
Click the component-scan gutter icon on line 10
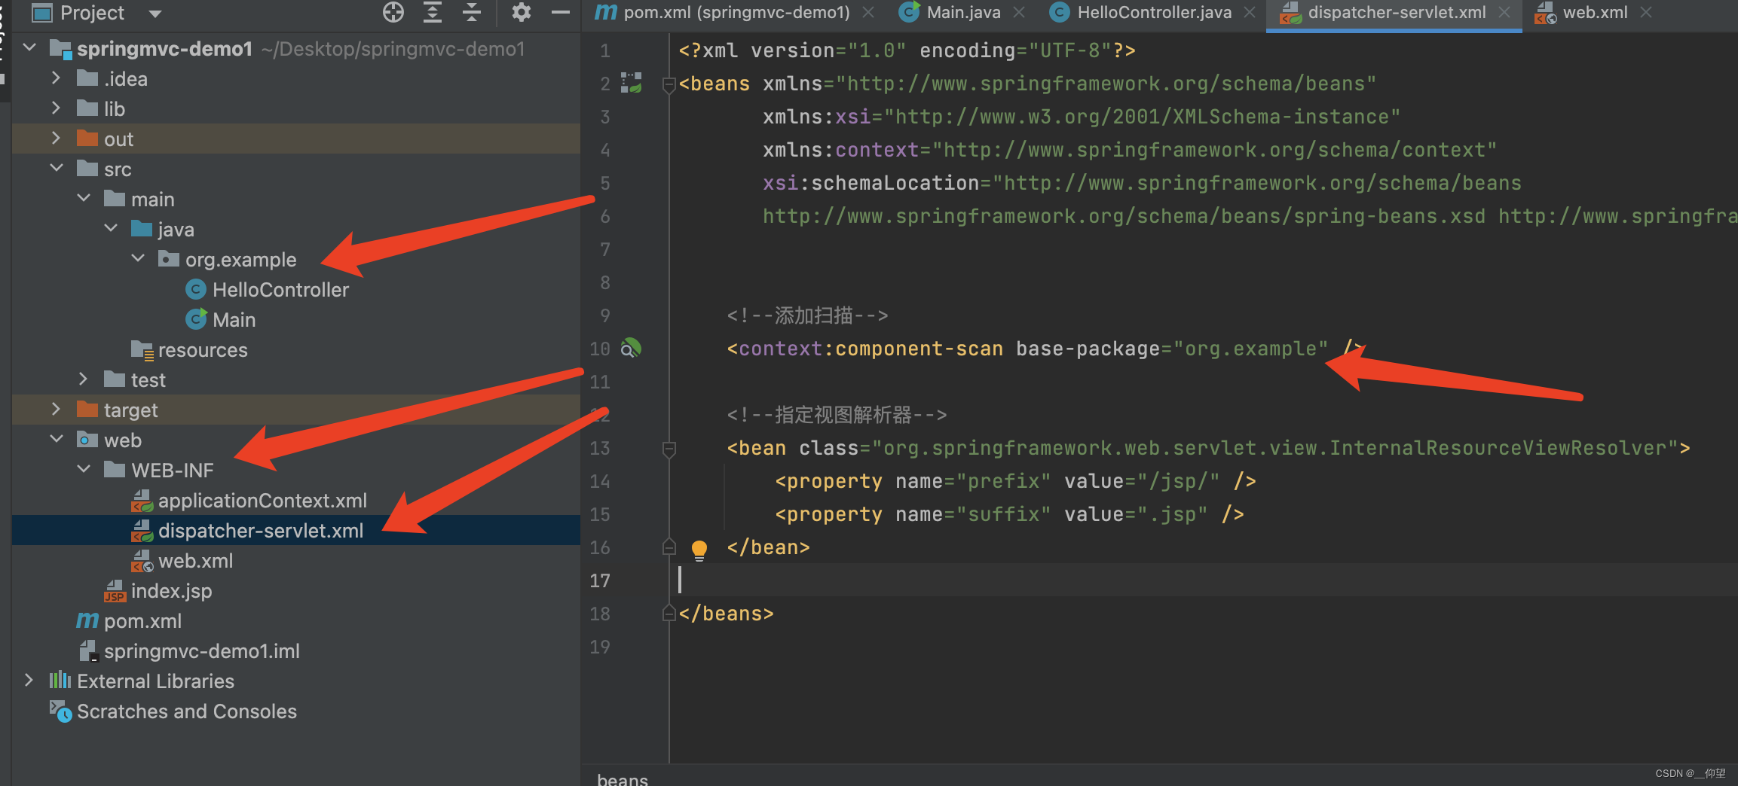coord(631,348)
